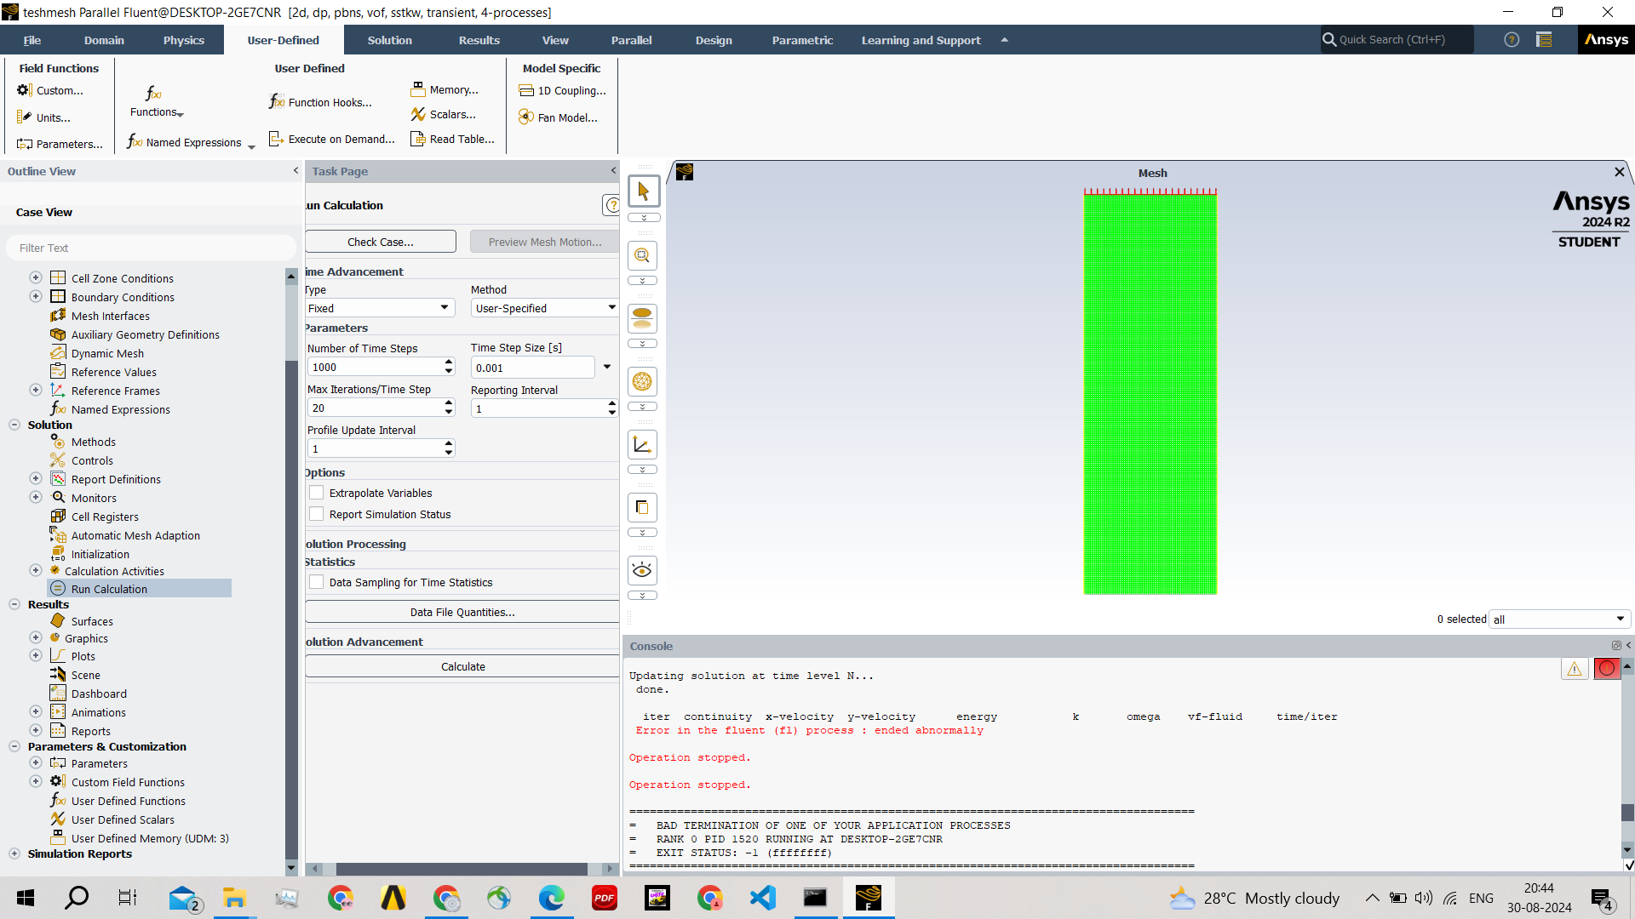The image size is (1635, 919).
Task: Click the Calculate button
Action: (462, 666)
